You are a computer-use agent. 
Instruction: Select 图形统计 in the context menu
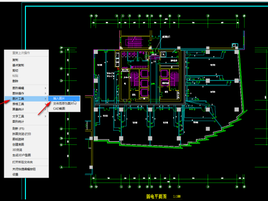point(26,122)
